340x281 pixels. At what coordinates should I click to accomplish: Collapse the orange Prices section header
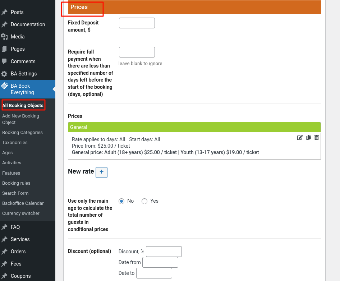(194, 7)
